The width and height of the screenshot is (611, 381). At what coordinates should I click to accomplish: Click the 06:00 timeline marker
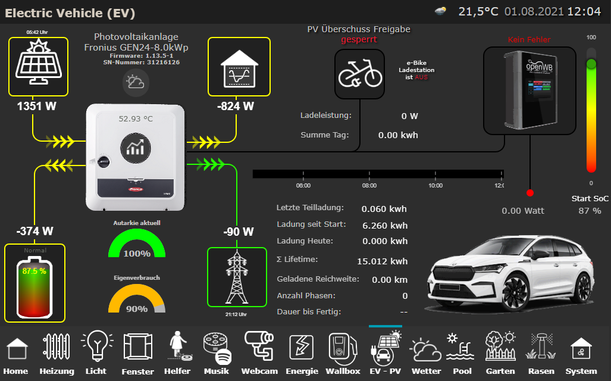(x=303, y=185)
